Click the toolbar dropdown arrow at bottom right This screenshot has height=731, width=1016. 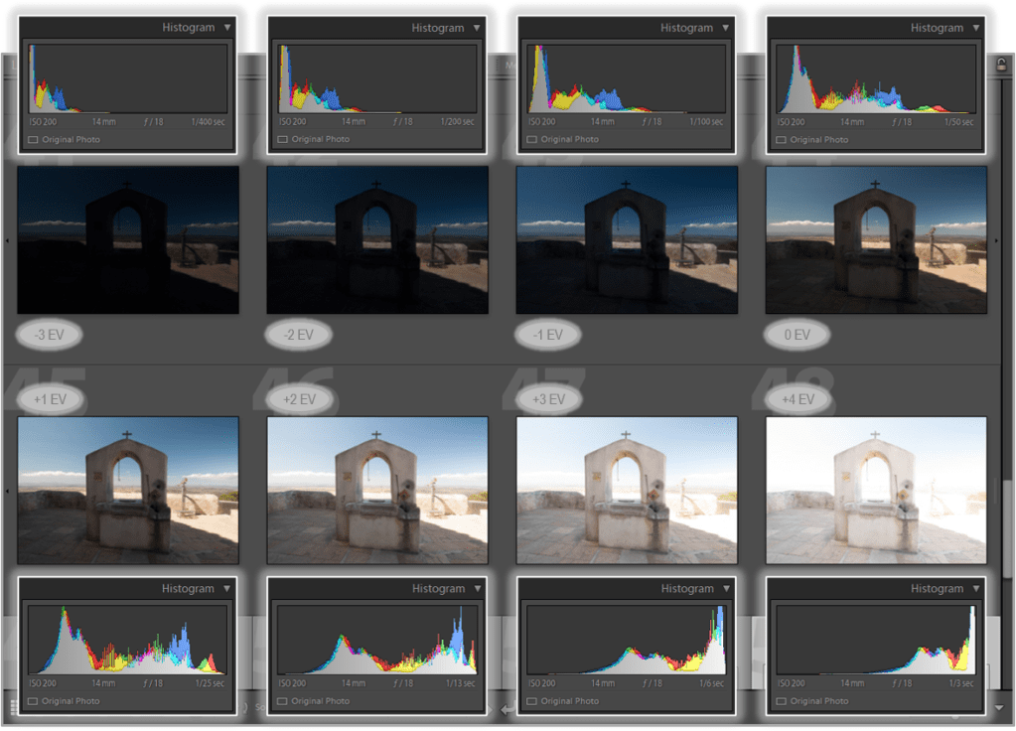pos(998,708)
